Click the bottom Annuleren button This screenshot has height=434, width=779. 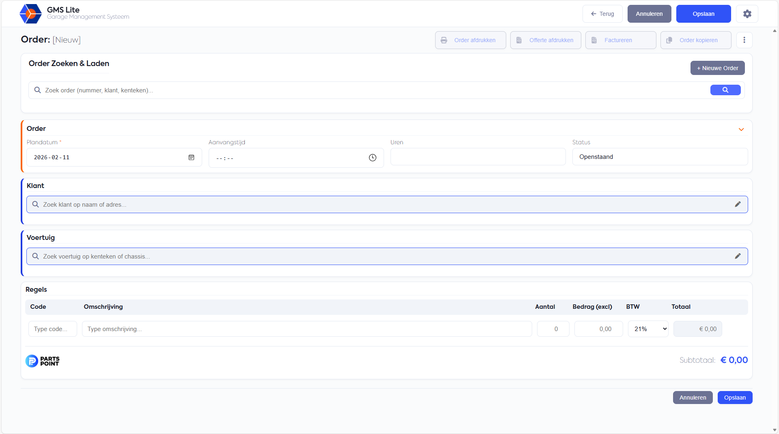pyautogui.click(x=693, y=398)
